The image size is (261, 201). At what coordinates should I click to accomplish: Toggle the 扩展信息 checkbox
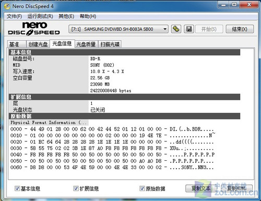[x=76, y=188]
